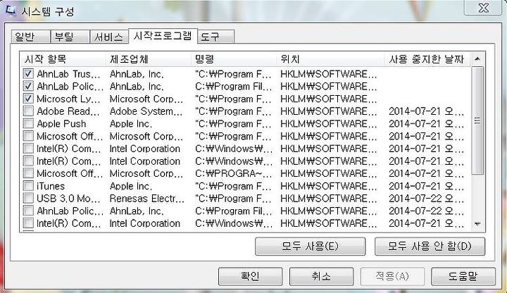Tick the iTunes startup checkbox

coord(28,186)
